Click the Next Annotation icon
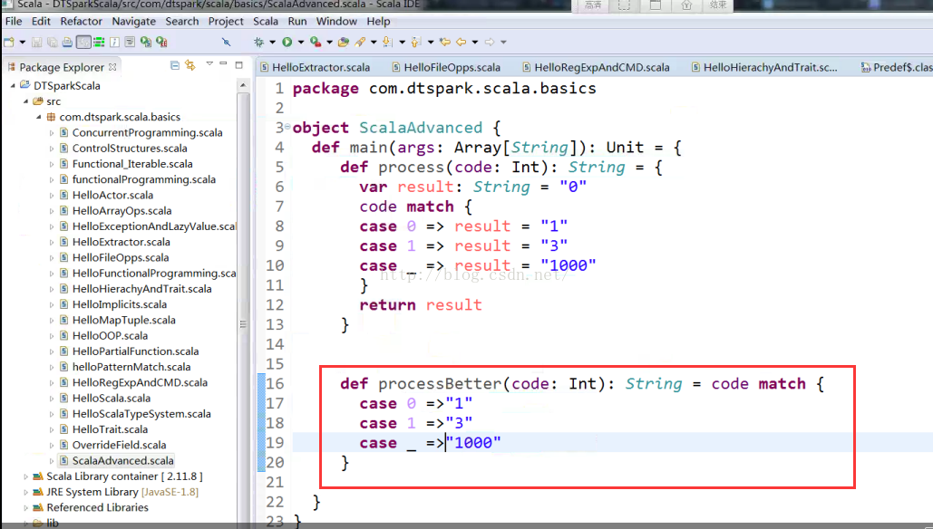 [387, 43]
